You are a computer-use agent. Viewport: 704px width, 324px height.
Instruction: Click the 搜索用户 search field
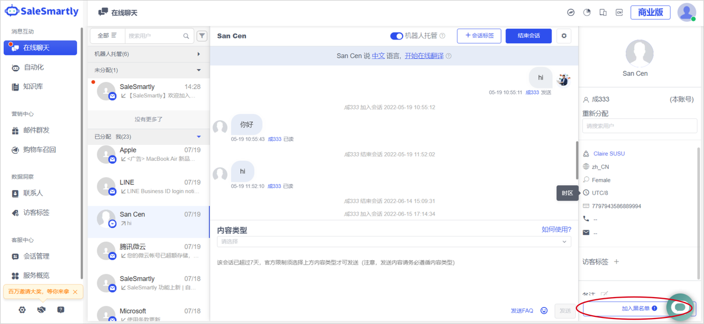click(x=155, y=36)
